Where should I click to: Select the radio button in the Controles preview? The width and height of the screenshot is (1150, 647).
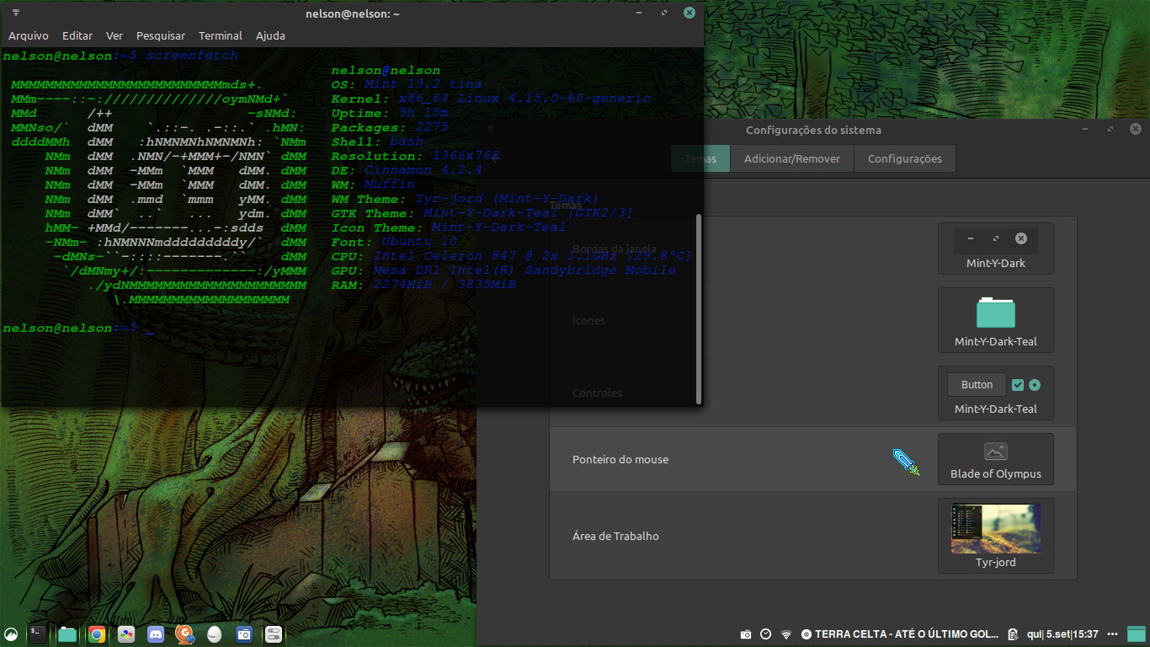click(x=1035, y=385)
